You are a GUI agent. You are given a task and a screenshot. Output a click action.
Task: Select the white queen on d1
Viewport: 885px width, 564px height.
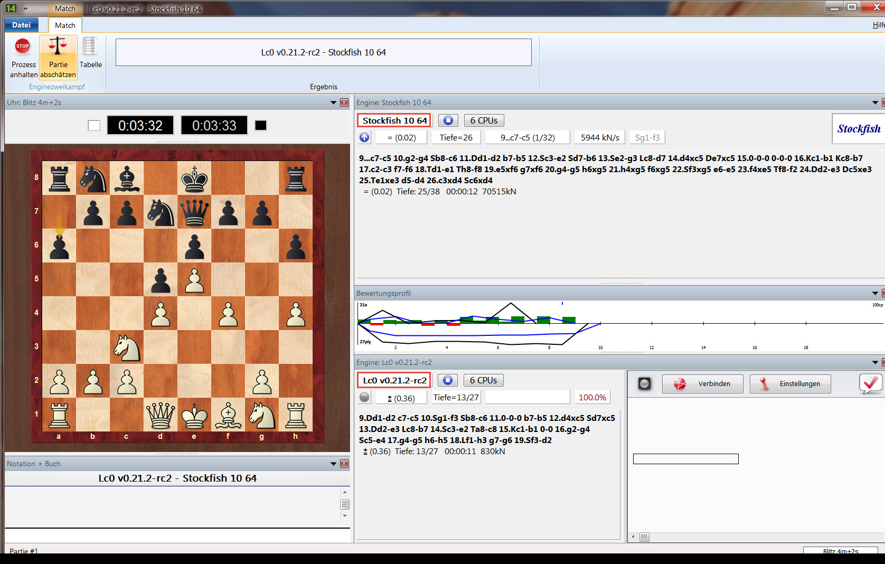tap(161, 415)
